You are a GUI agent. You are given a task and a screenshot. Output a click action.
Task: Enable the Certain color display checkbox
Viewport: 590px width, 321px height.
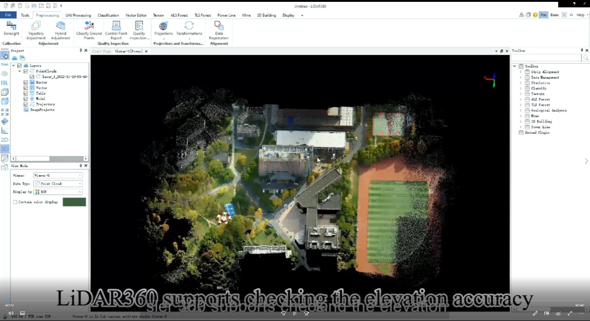15,202
